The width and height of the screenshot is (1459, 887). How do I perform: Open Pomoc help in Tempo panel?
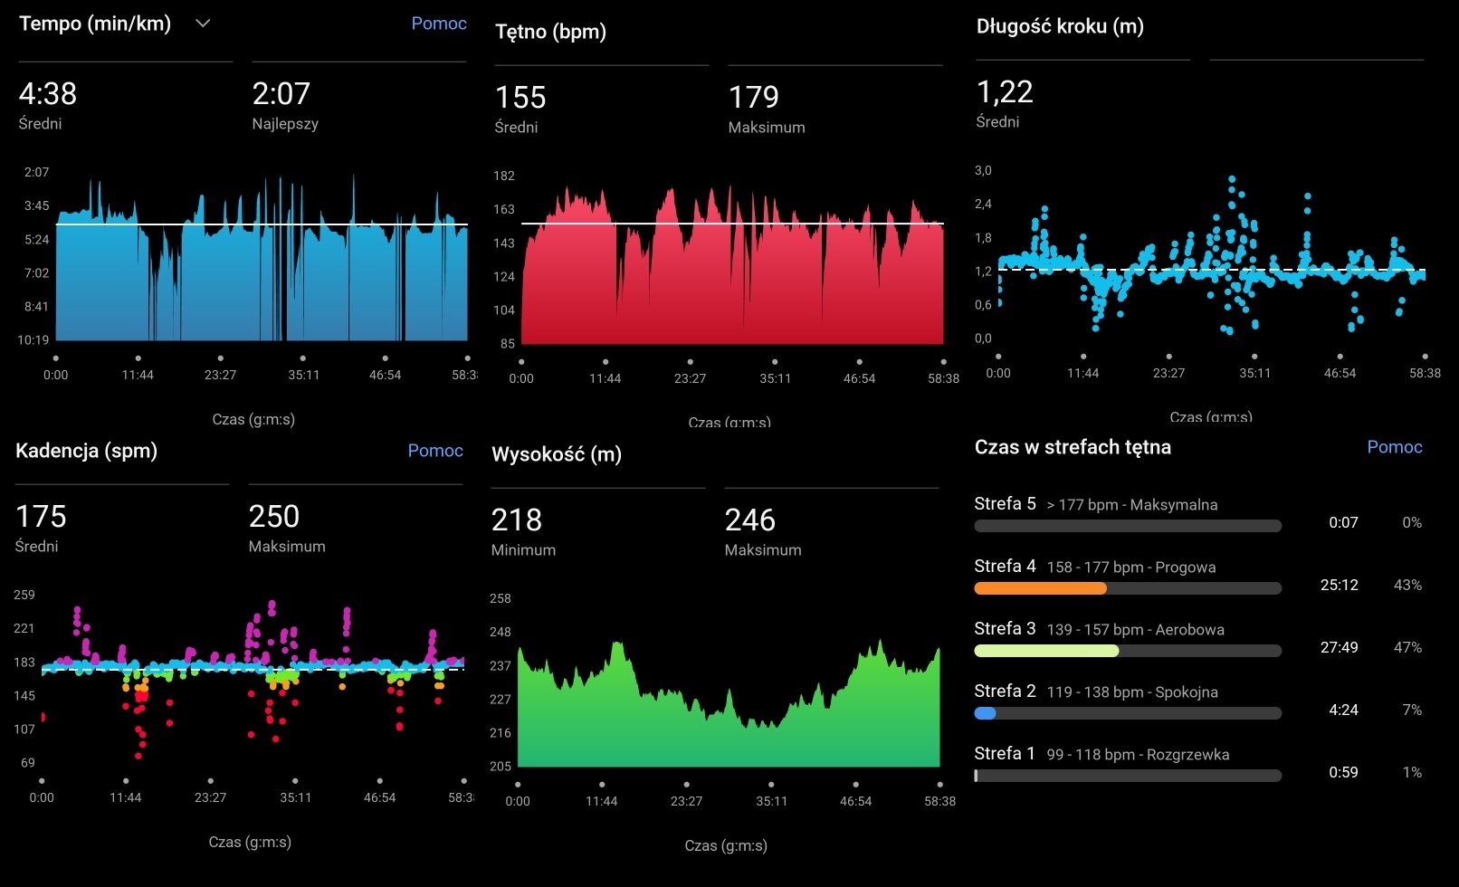click(x=439, y=24)
